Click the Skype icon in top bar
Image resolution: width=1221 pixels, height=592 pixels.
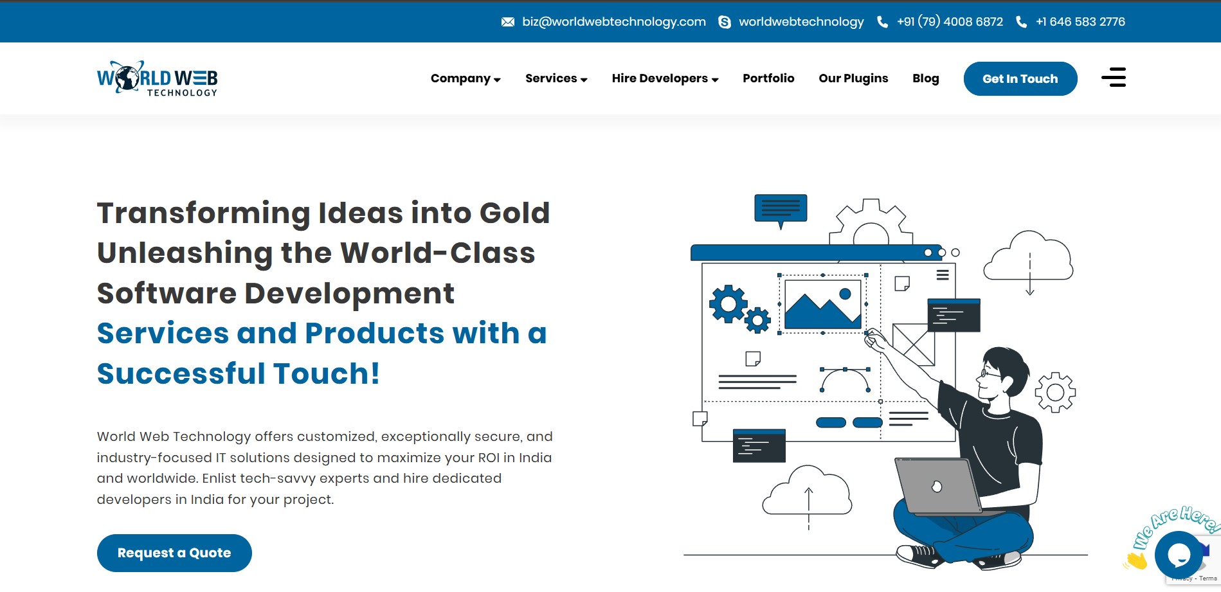click(x=724, y=22)
